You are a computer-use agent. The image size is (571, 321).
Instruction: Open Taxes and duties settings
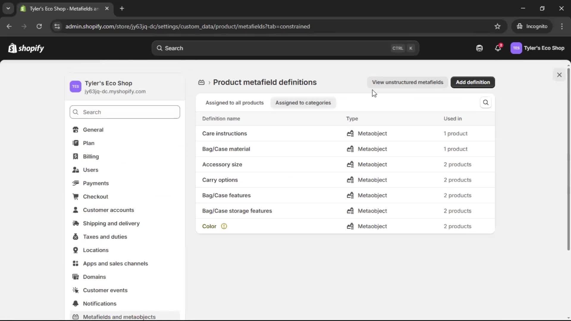coord(105,237)
